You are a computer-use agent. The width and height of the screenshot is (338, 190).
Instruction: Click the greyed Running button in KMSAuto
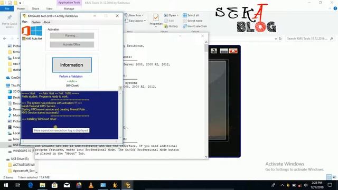click(72, 35)
